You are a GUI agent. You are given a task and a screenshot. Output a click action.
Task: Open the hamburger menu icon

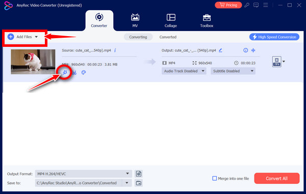click(x=265, y=5)
